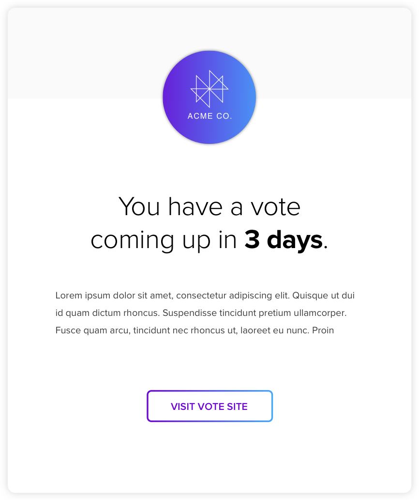Viewport: 419px width, 501px height.
Task: Click 'tincidunt nec rhoncus' in the third line
Action: (180, 330)
